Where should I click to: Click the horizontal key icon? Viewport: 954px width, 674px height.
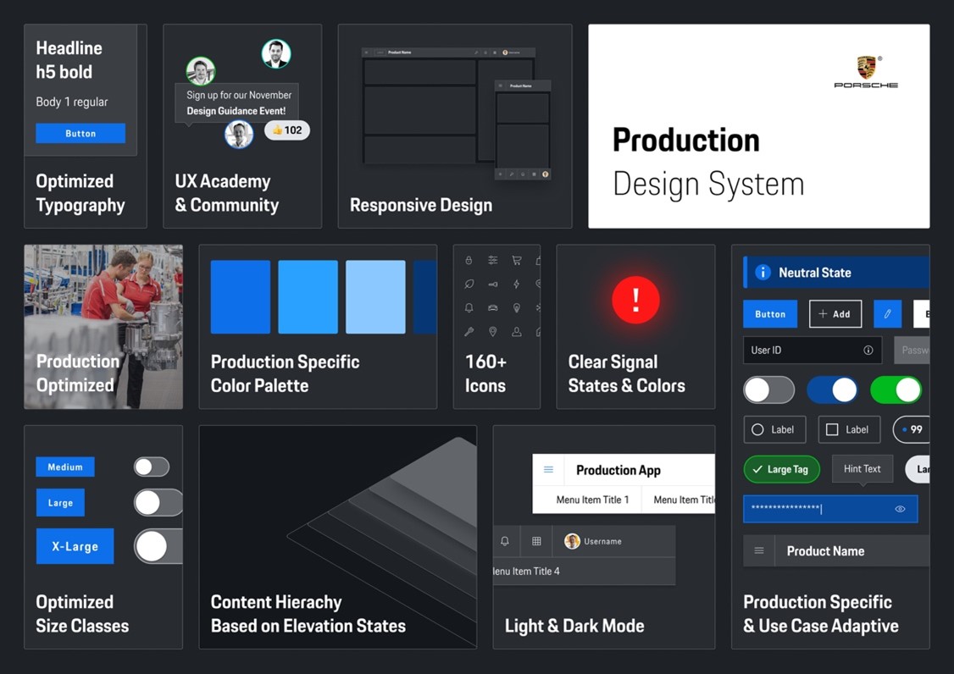pyautogui.click(x=493, y=284)
